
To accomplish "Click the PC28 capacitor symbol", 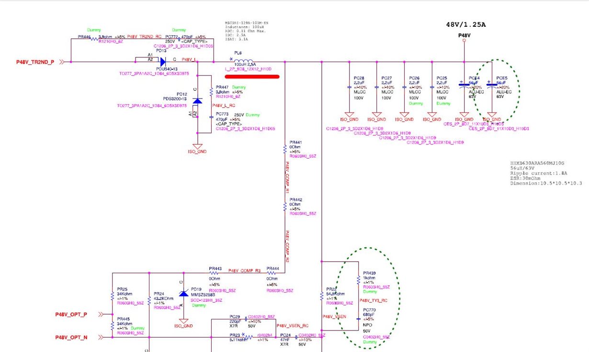I will click(x=349, y=88).
